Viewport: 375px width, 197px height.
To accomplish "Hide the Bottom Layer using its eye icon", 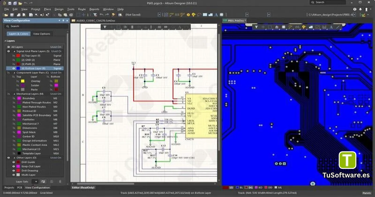I will click(x=14, y=68).
